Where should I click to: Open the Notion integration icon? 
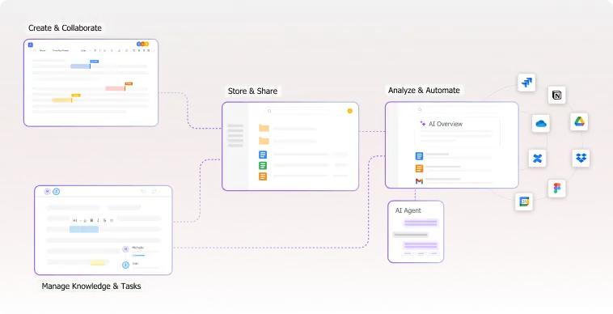point(556,95)
